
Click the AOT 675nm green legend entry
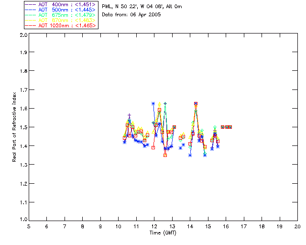pyautogui.click(x=61, y=15)
